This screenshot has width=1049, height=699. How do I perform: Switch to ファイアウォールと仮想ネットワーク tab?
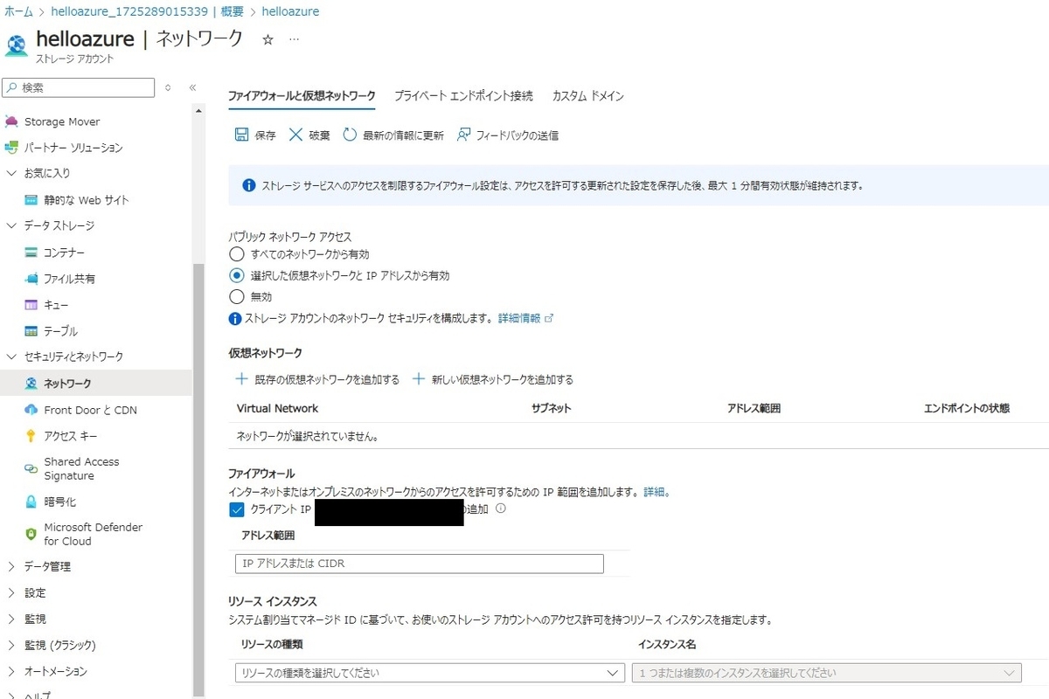click(302, 96)
